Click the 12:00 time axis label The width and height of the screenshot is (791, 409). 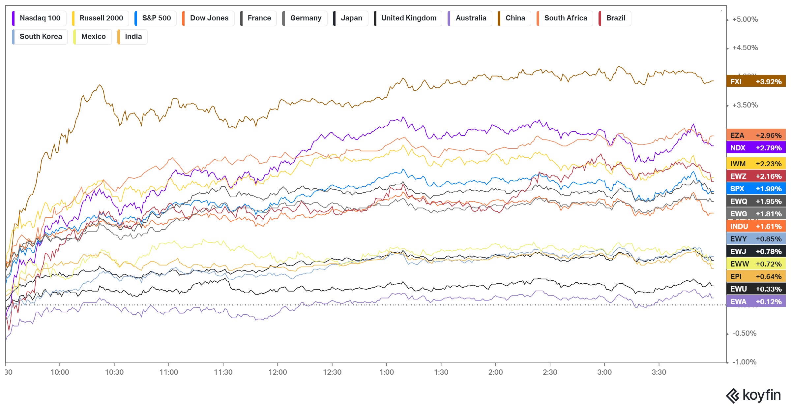[x=278, y=372]
